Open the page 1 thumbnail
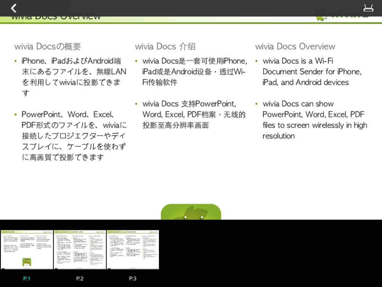The height and width of the screenshot is (287, 382). point(27,249)
